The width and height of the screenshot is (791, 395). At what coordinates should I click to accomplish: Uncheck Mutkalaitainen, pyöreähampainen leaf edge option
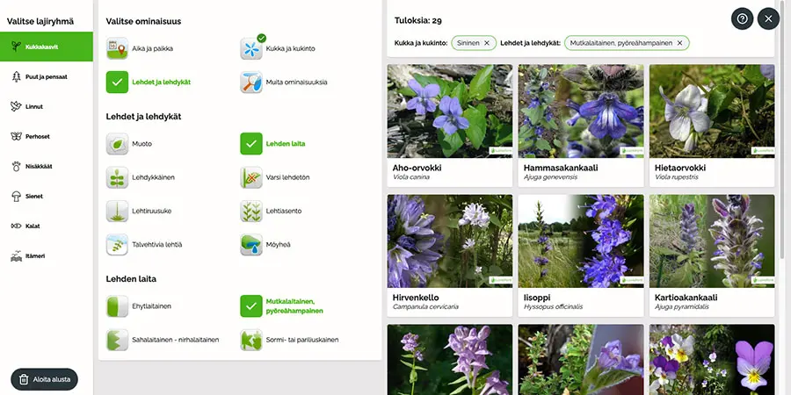[251, 305]
